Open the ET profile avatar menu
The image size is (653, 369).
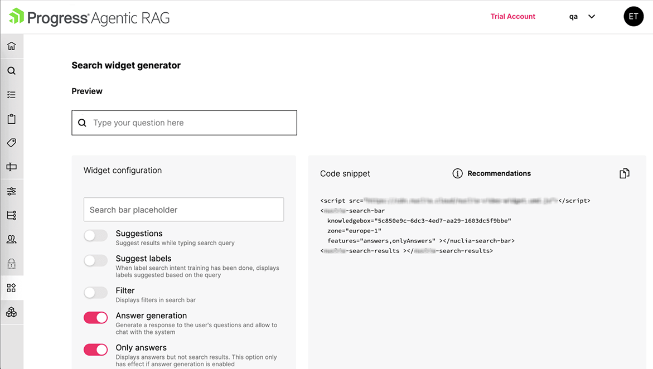coord(633,16)
